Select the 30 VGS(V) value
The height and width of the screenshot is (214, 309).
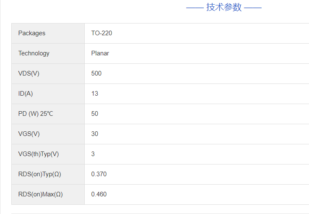click(x=95, y=134)
